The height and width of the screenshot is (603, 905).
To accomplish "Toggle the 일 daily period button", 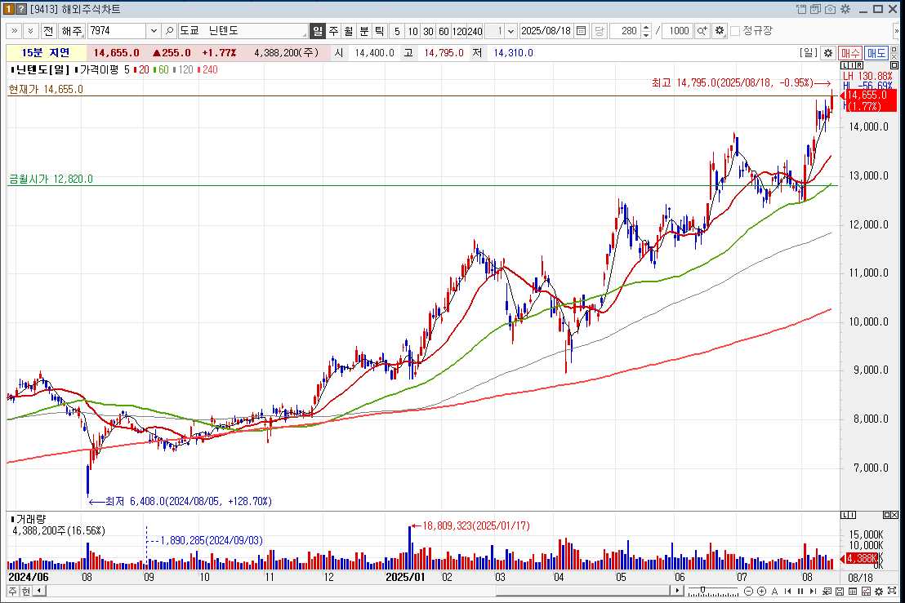I will (318, 31).
